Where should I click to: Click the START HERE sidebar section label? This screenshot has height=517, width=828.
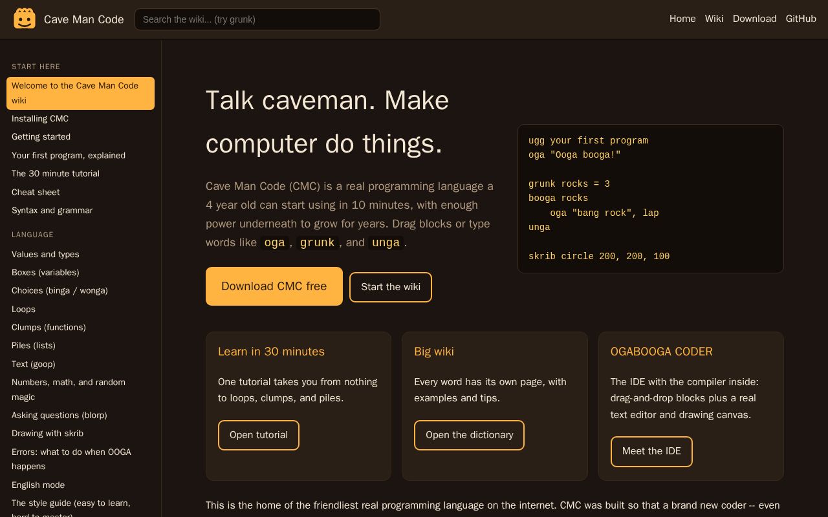tap(36, 67)
